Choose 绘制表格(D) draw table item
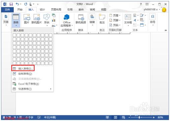 (33, 74)
